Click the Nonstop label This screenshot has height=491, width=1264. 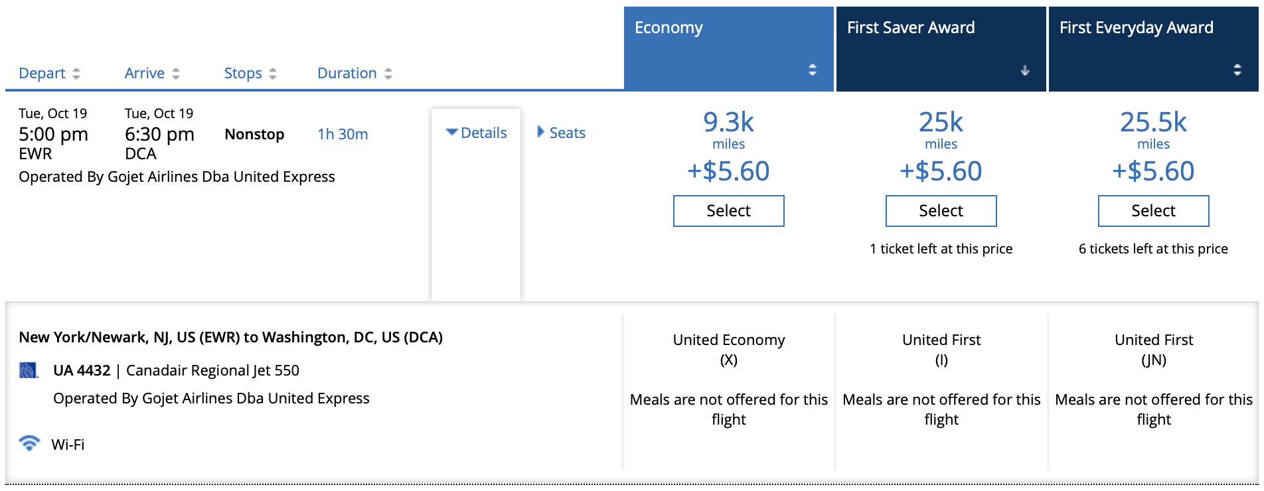tap(254, 133)
